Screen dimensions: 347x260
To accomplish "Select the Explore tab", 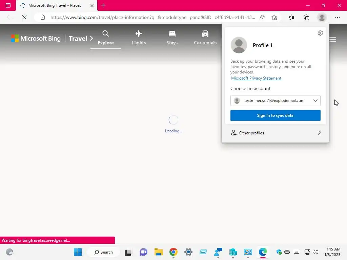I will click(x=106, y=38).
